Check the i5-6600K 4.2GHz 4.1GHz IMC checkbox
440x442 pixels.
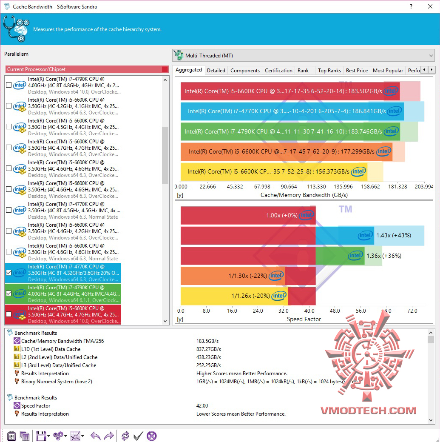point(9,106)
